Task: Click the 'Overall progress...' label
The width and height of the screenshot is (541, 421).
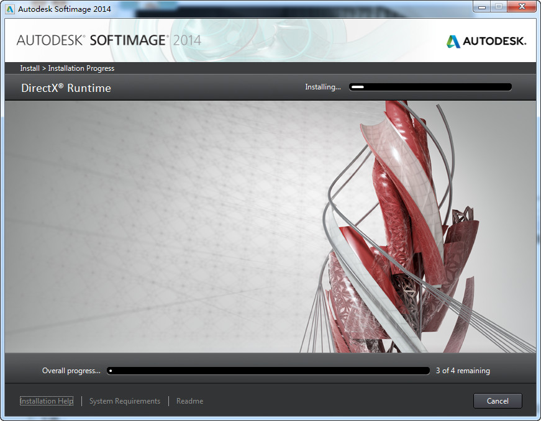Action: click(71, 371)
